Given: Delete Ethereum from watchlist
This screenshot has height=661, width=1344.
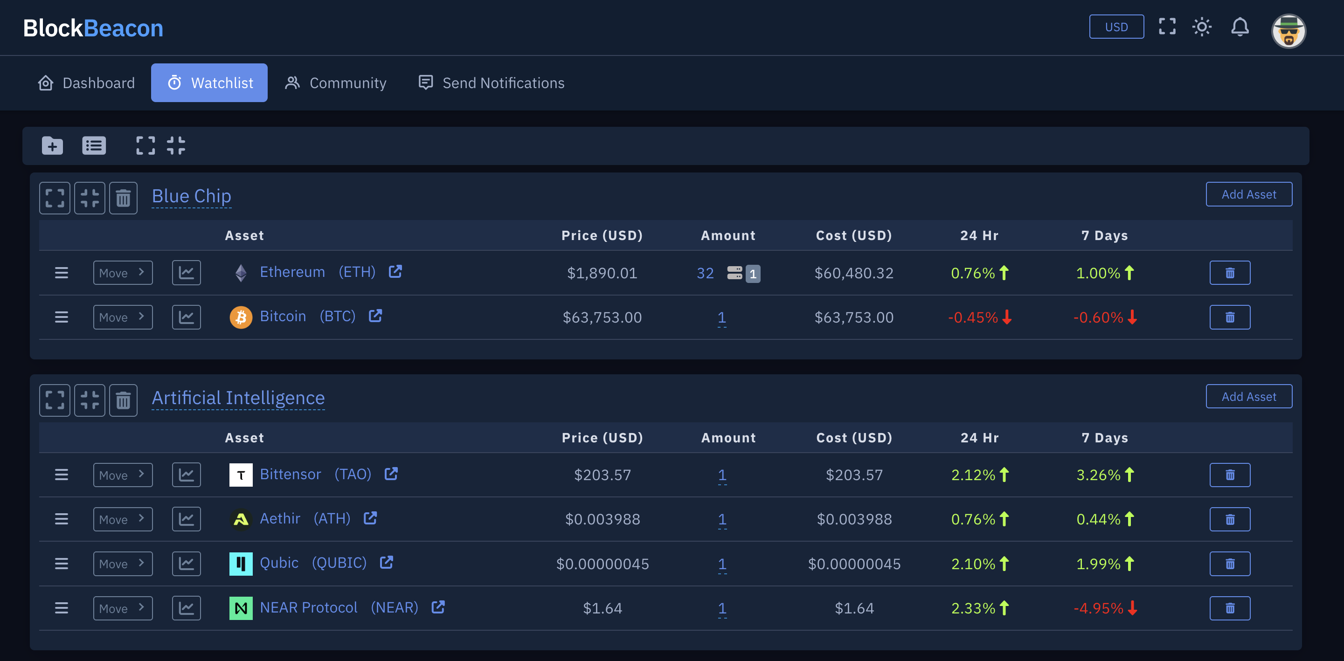Looking at the screenshot, I should [x=1230, y=273].
